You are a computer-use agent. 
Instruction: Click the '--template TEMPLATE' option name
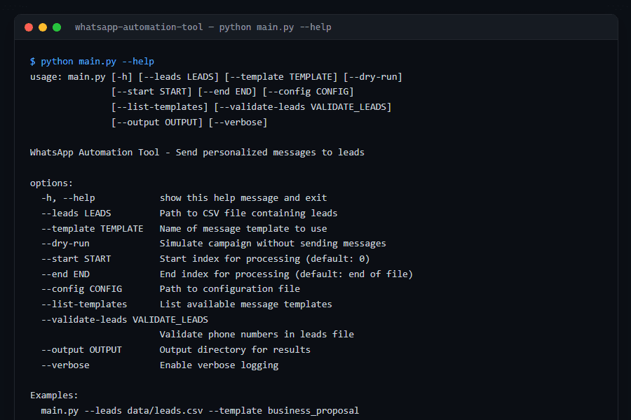[x=92, y=229]
